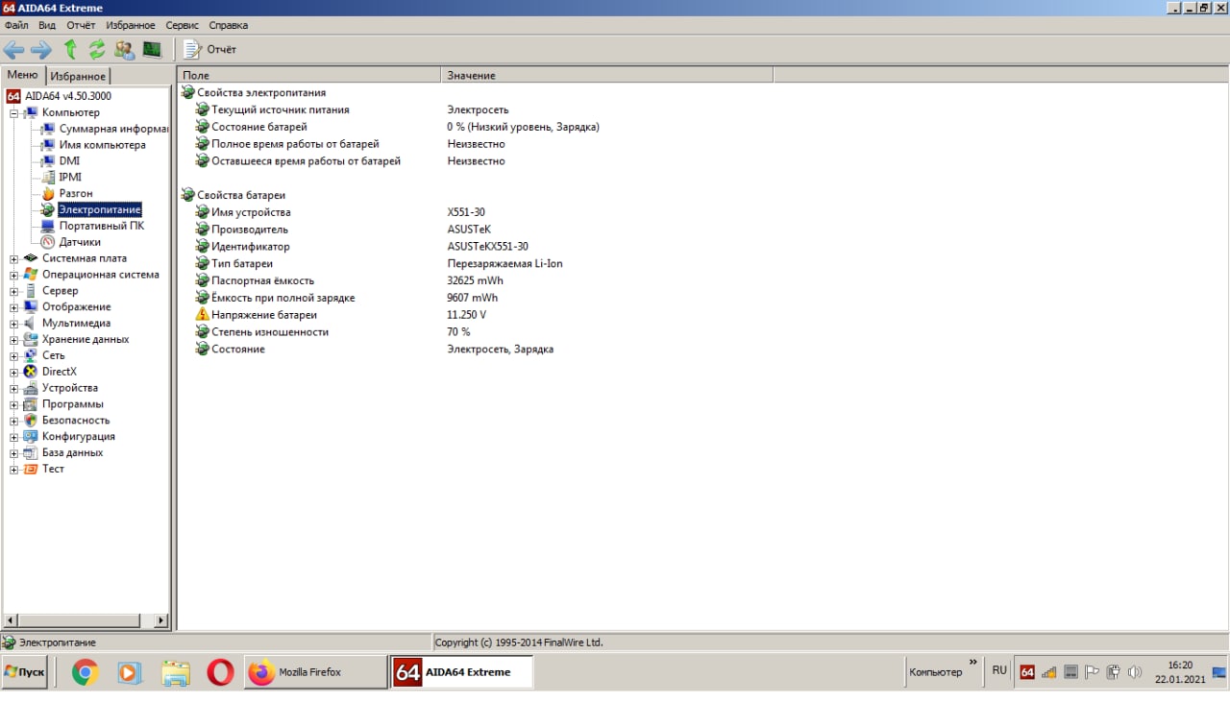This screenshot has width=1230, height=727.
Task: Switch to the Меню tab
Action: point(23,75)
